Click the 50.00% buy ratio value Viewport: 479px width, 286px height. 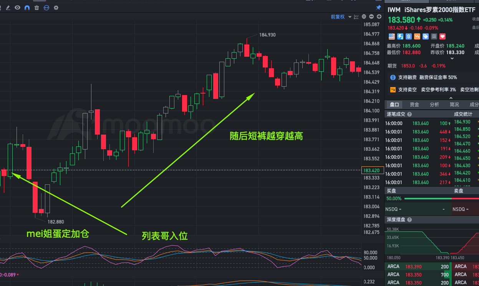tap(394, 199)
